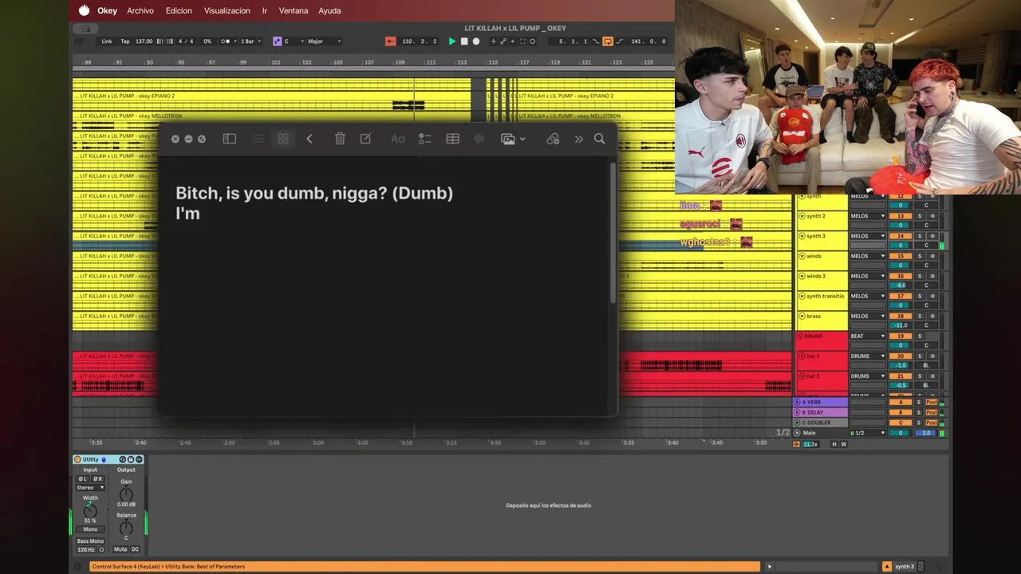Insert a table in the note
This screenshot has height=574, width=1021.
tap(452, 139)
